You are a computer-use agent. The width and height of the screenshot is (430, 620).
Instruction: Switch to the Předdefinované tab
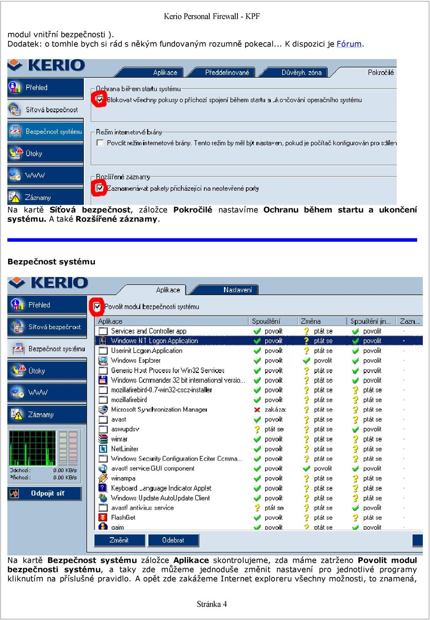coord(227,73)
